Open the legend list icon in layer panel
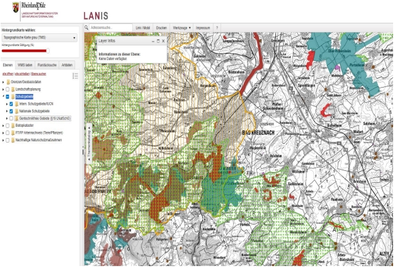 pos(75,75)
